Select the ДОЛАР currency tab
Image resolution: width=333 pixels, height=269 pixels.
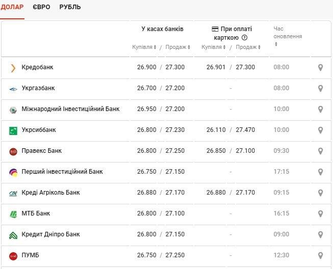click(12, 7)
